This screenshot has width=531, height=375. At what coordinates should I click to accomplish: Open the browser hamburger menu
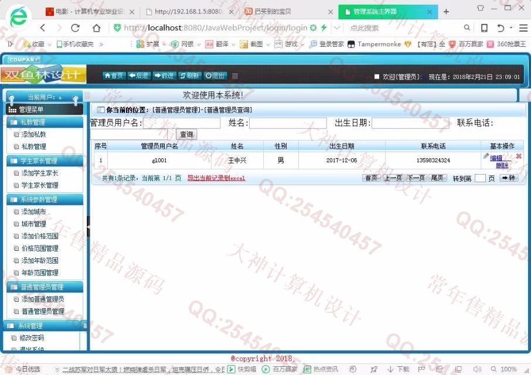pyautogui.click(x=523, y=28)
